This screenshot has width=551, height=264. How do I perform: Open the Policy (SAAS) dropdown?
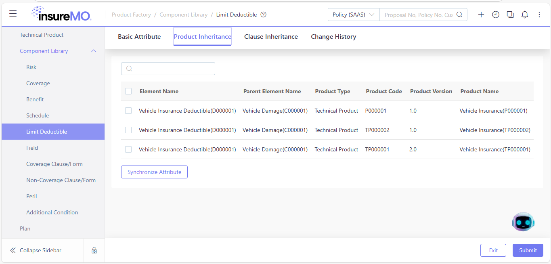[x=354, y=15]
